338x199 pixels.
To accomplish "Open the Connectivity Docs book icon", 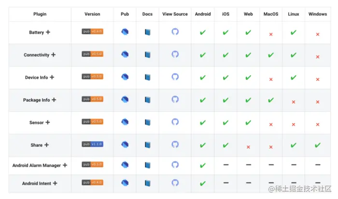I will point(148,55).
